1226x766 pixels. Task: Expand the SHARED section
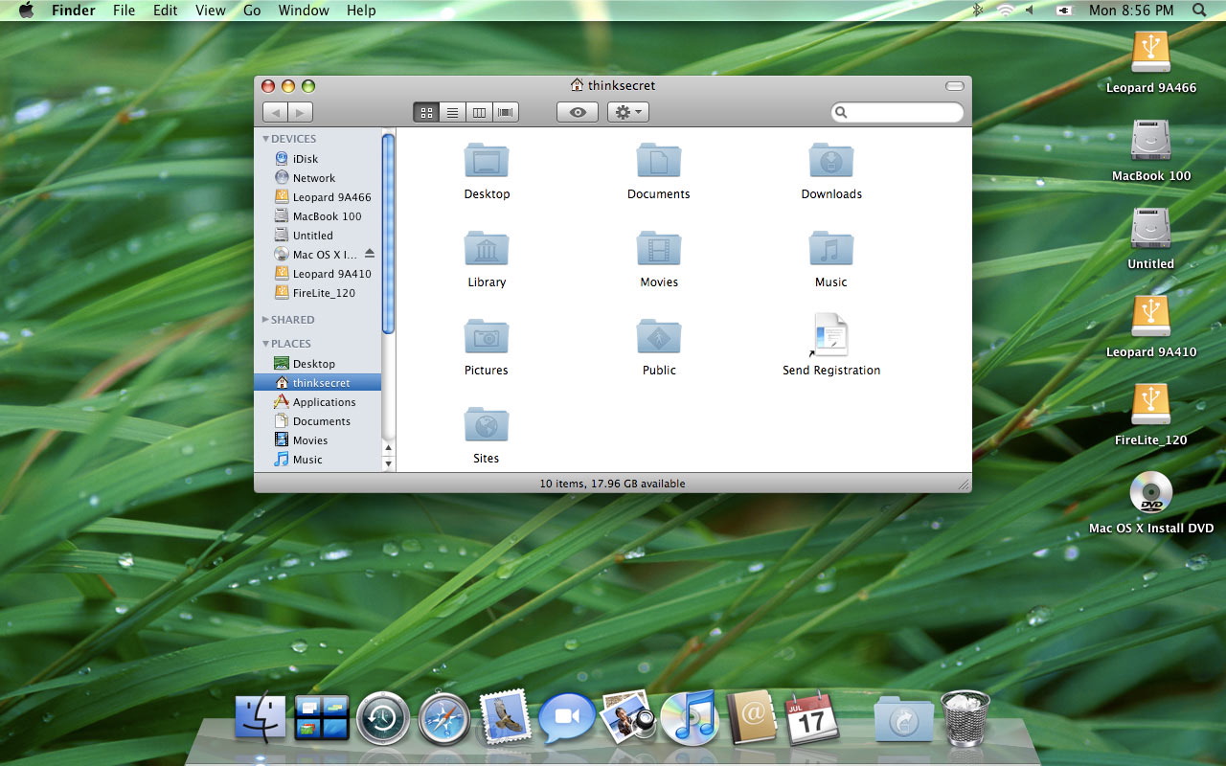point(265,320)
